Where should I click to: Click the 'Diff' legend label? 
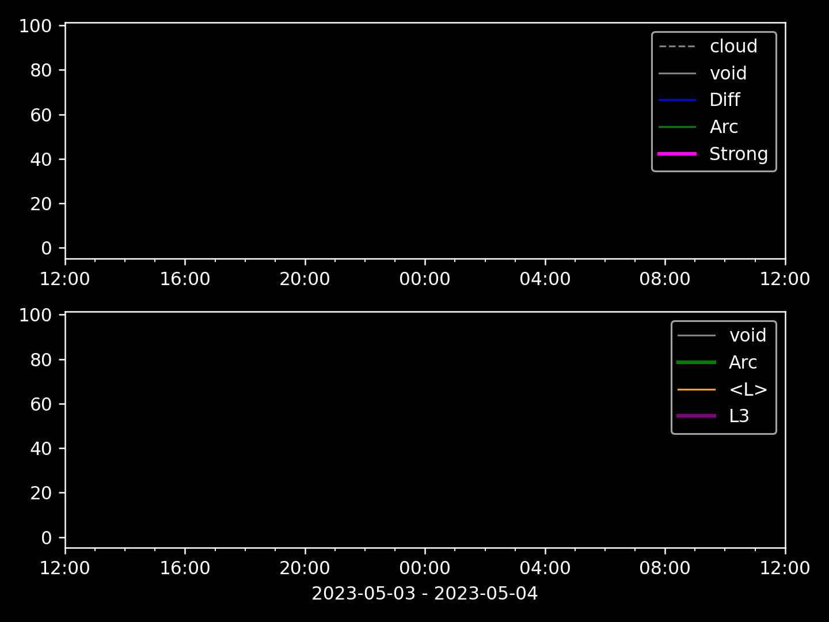pyautogui.click(x=725, y=100)
